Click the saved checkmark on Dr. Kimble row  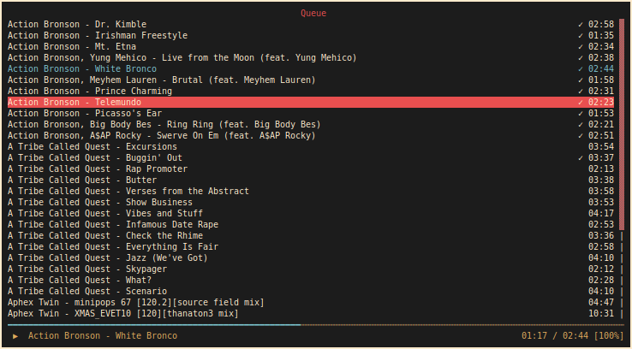coord(581,25)
